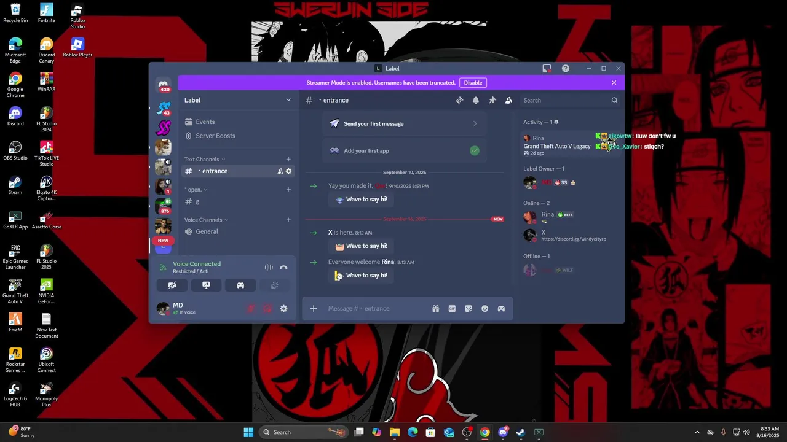This screenshot has width=787, height=442.
Task: Wave to say hi under Yay you made it
Action: click(361, 200)
